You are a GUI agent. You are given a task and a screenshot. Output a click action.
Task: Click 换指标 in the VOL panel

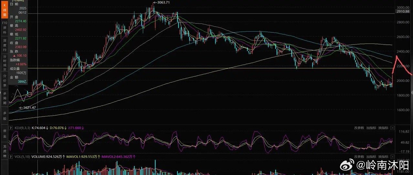(383, 156)
